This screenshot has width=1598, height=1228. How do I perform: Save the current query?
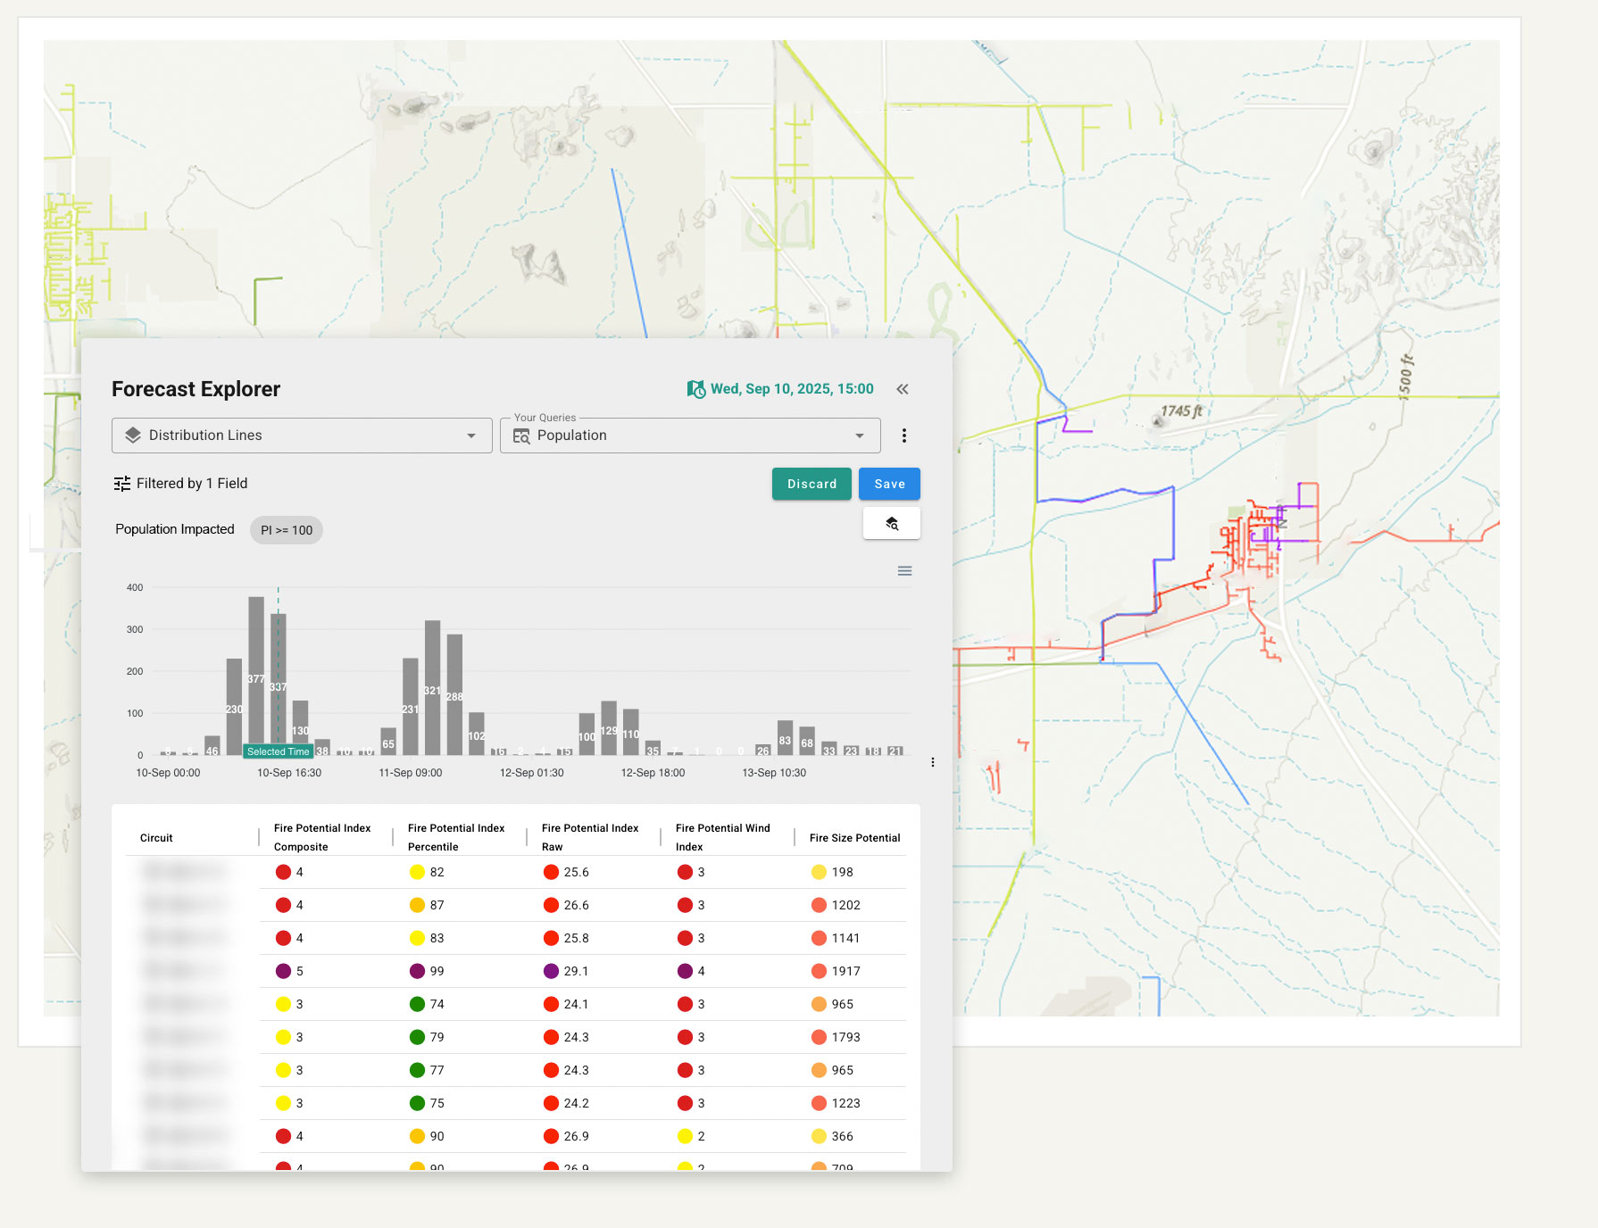tap(888, 484)
